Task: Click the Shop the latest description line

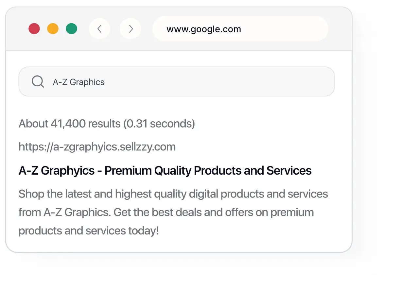Action: pyautogui.click(x=173, y=194)
